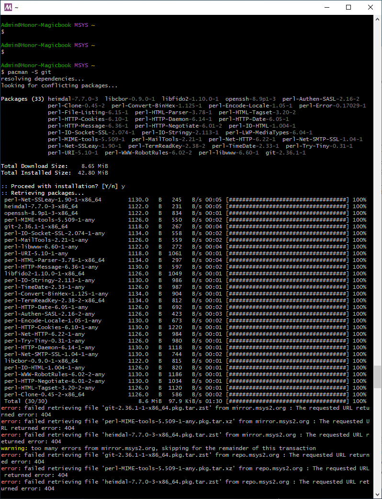Click the scrollbar down arrow
Screen dimensions: 382x499
[x=378, y=495]
